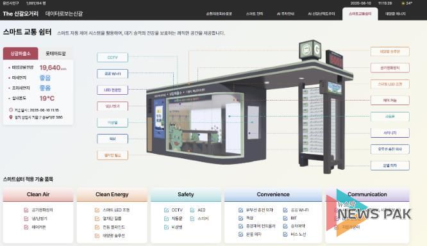Click the red LED display on shelter roof

334,60
